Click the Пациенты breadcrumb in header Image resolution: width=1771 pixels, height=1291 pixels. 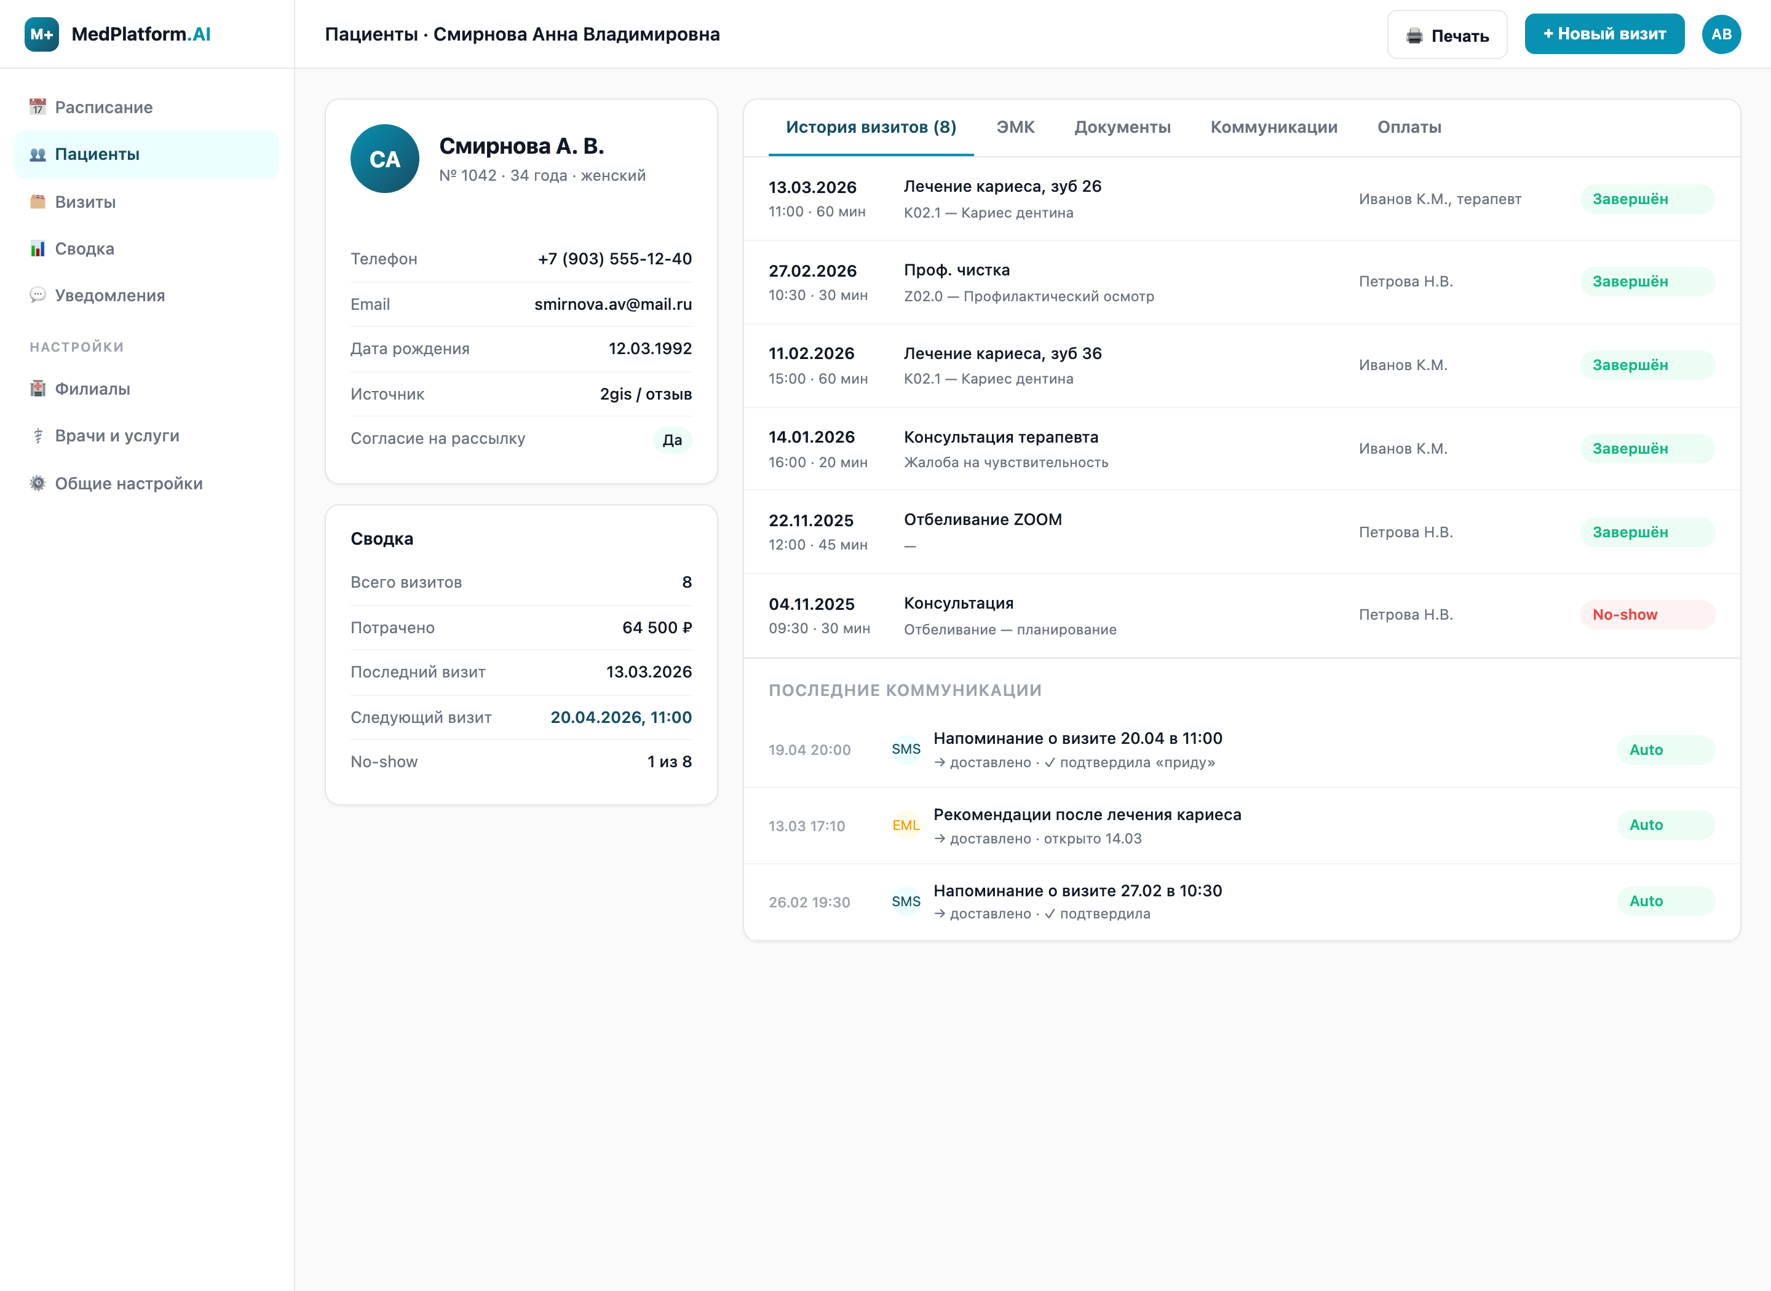click(x=371, y=34)
